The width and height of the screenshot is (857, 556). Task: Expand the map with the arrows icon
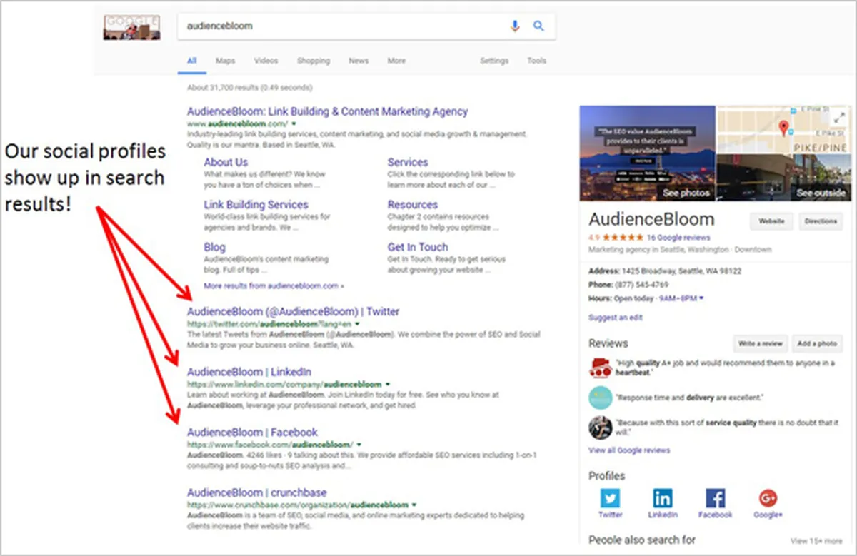[x=839, y=117]
